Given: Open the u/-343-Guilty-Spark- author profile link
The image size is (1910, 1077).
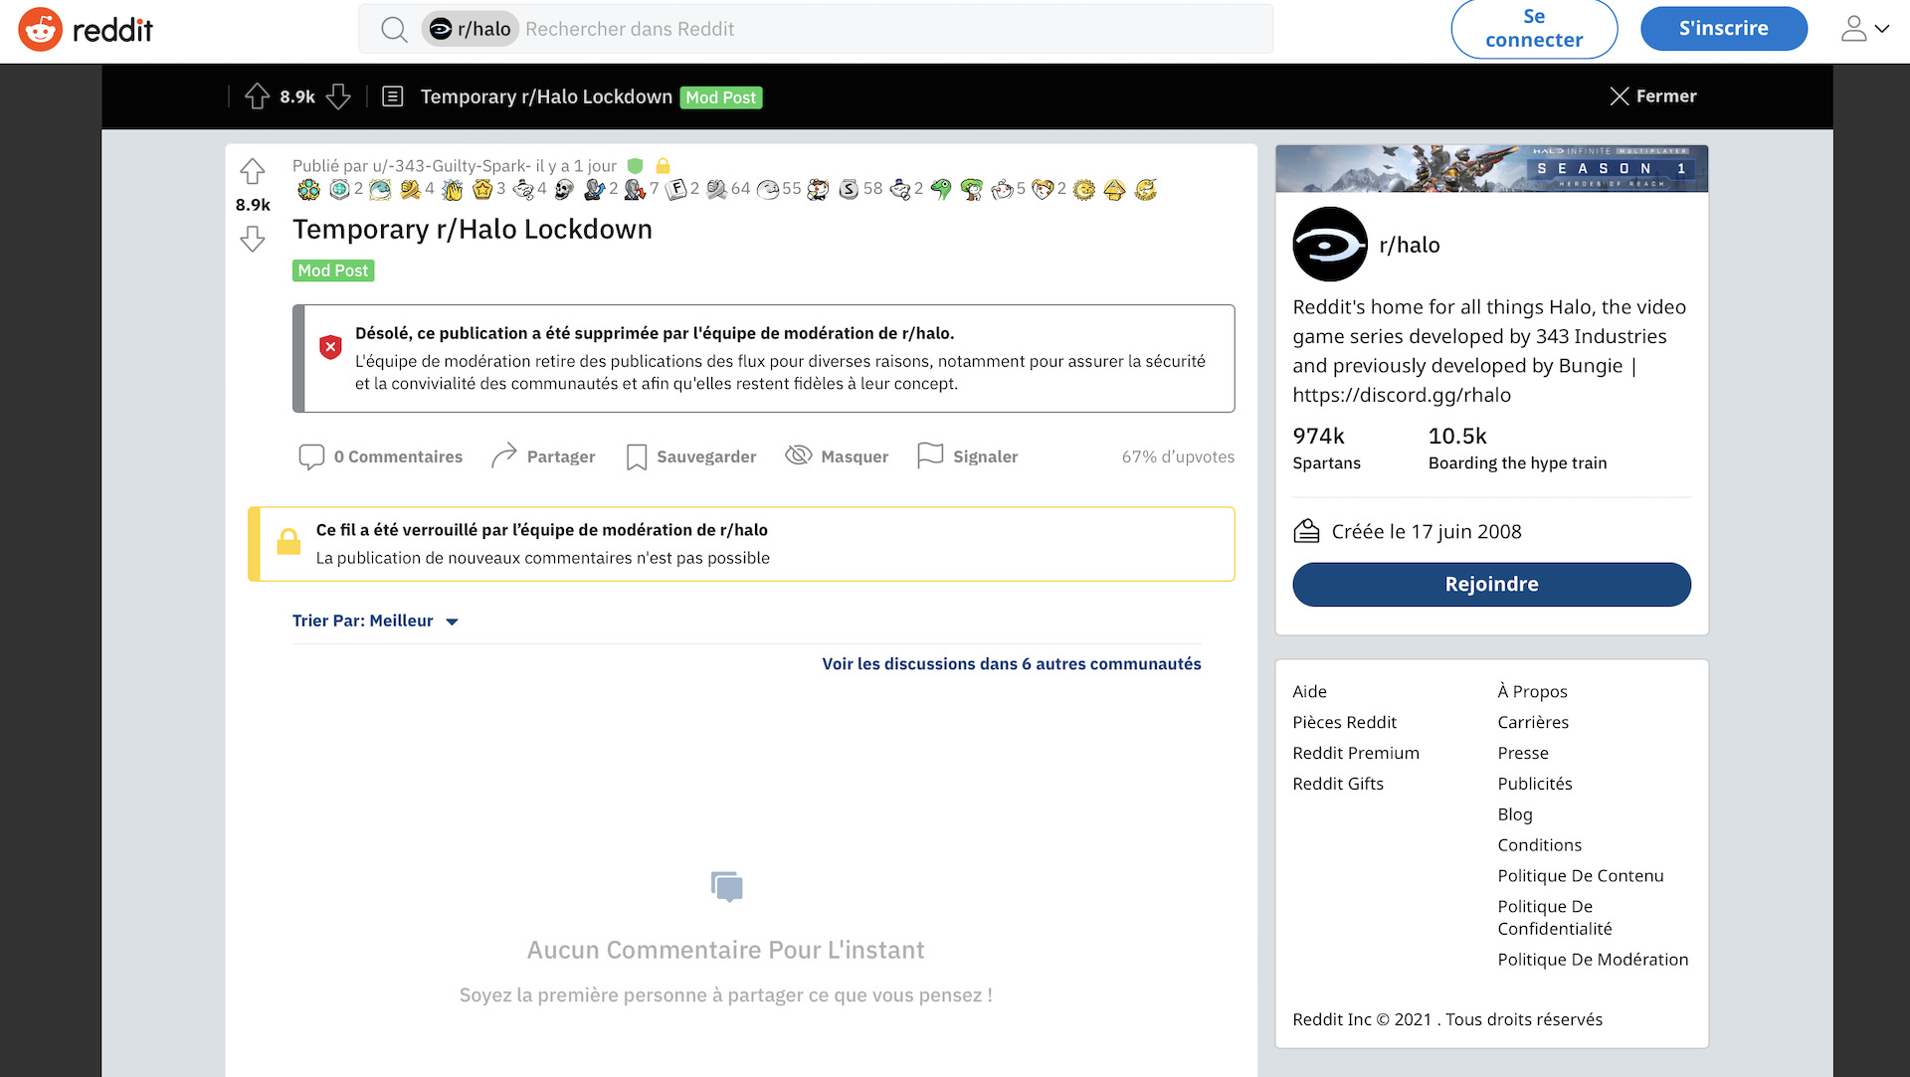Looking at the screenshot, I should point(452,166).
